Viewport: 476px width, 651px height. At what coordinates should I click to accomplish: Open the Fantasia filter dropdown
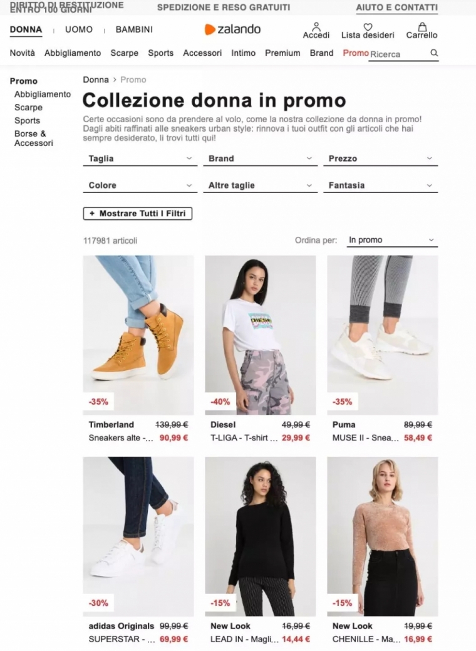pyautogui.click(x=381, y=185)
